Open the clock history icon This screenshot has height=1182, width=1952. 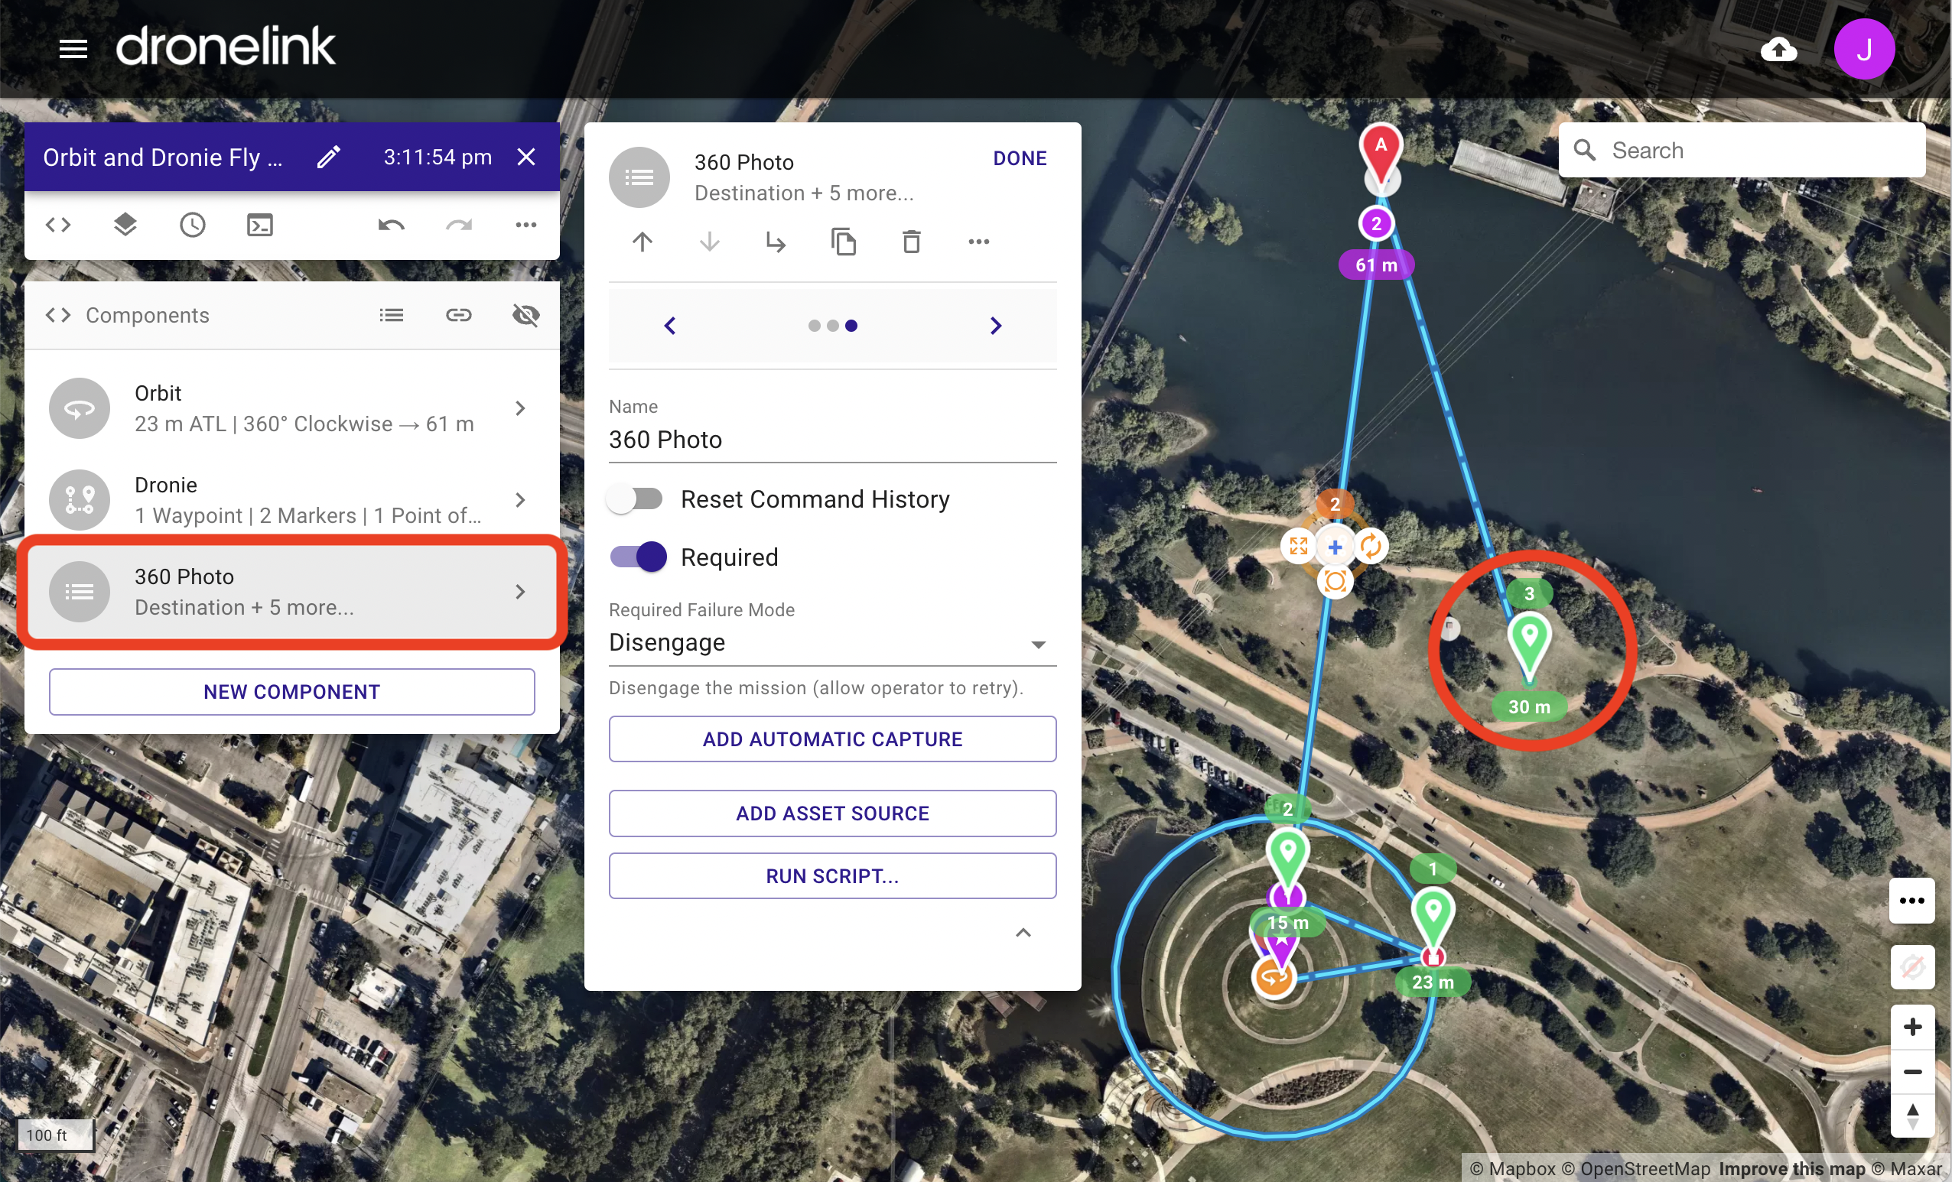click(x=193, y=226)
